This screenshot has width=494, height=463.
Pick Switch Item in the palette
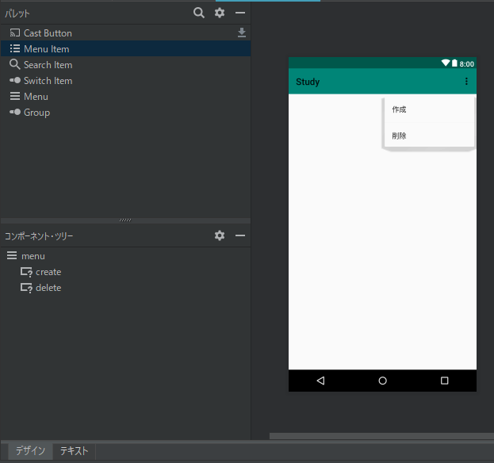[x=48, y=81]
